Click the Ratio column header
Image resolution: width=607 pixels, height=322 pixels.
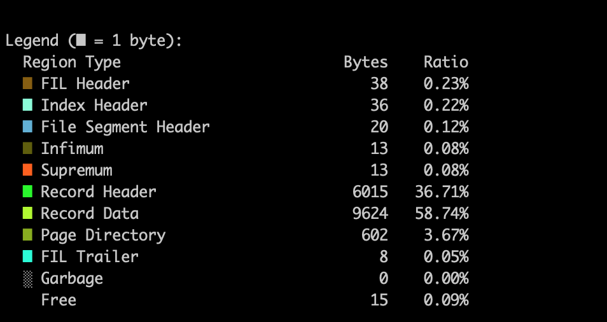click(445, 62)
